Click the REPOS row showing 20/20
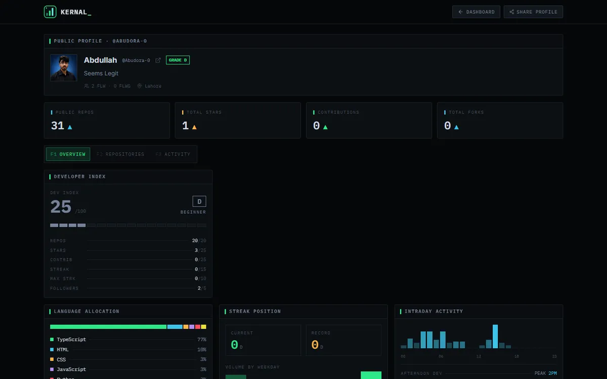 click(128, 241)
